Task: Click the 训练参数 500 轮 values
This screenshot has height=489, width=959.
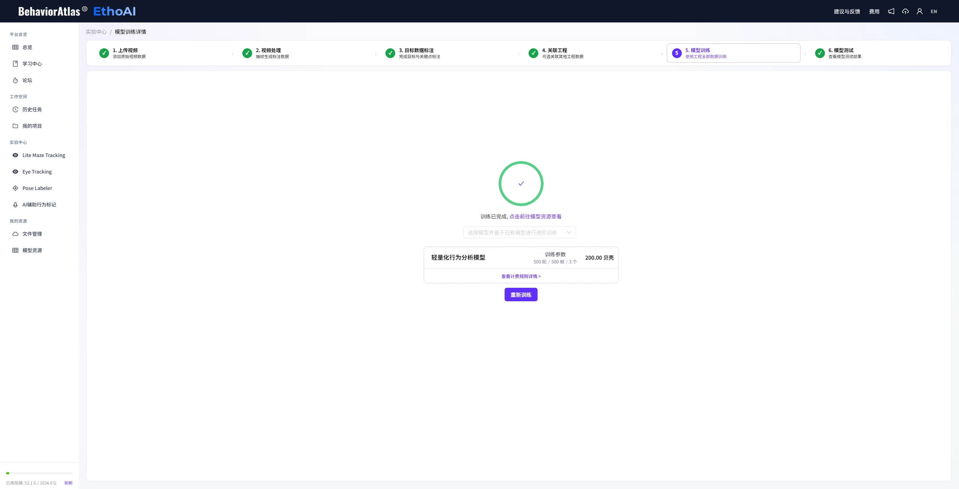Action: click(555, 262)
